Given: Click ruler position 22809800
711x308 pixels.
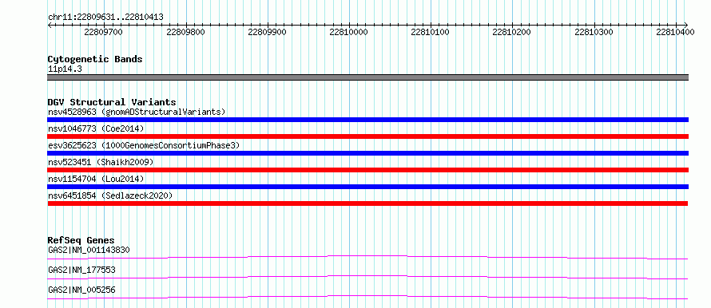Looking at the screenshot, I should point(185,32).
